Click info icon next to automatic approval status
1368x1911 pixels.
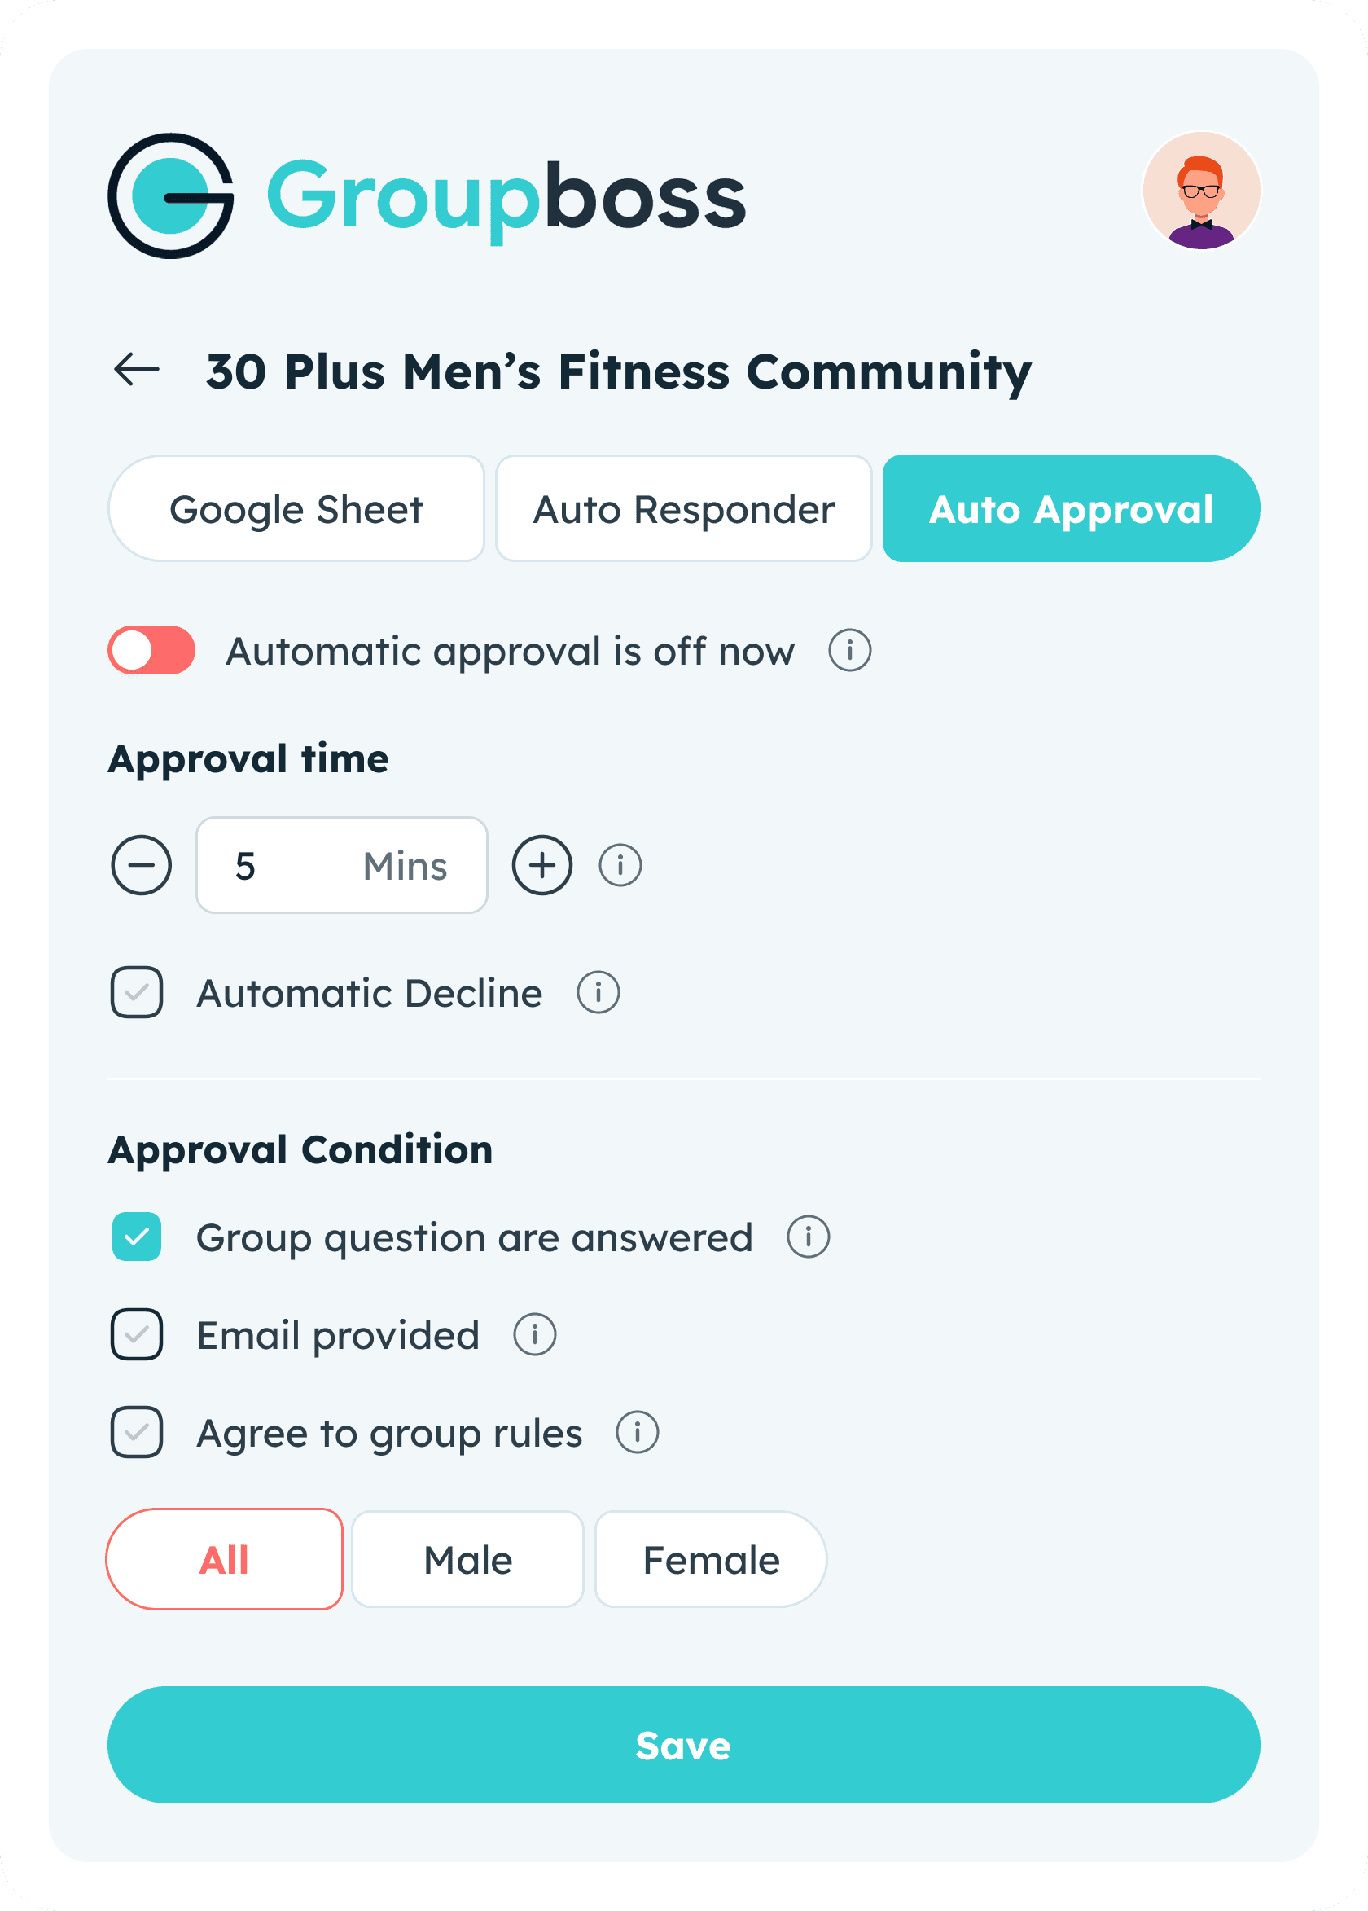tap(849, 651)
